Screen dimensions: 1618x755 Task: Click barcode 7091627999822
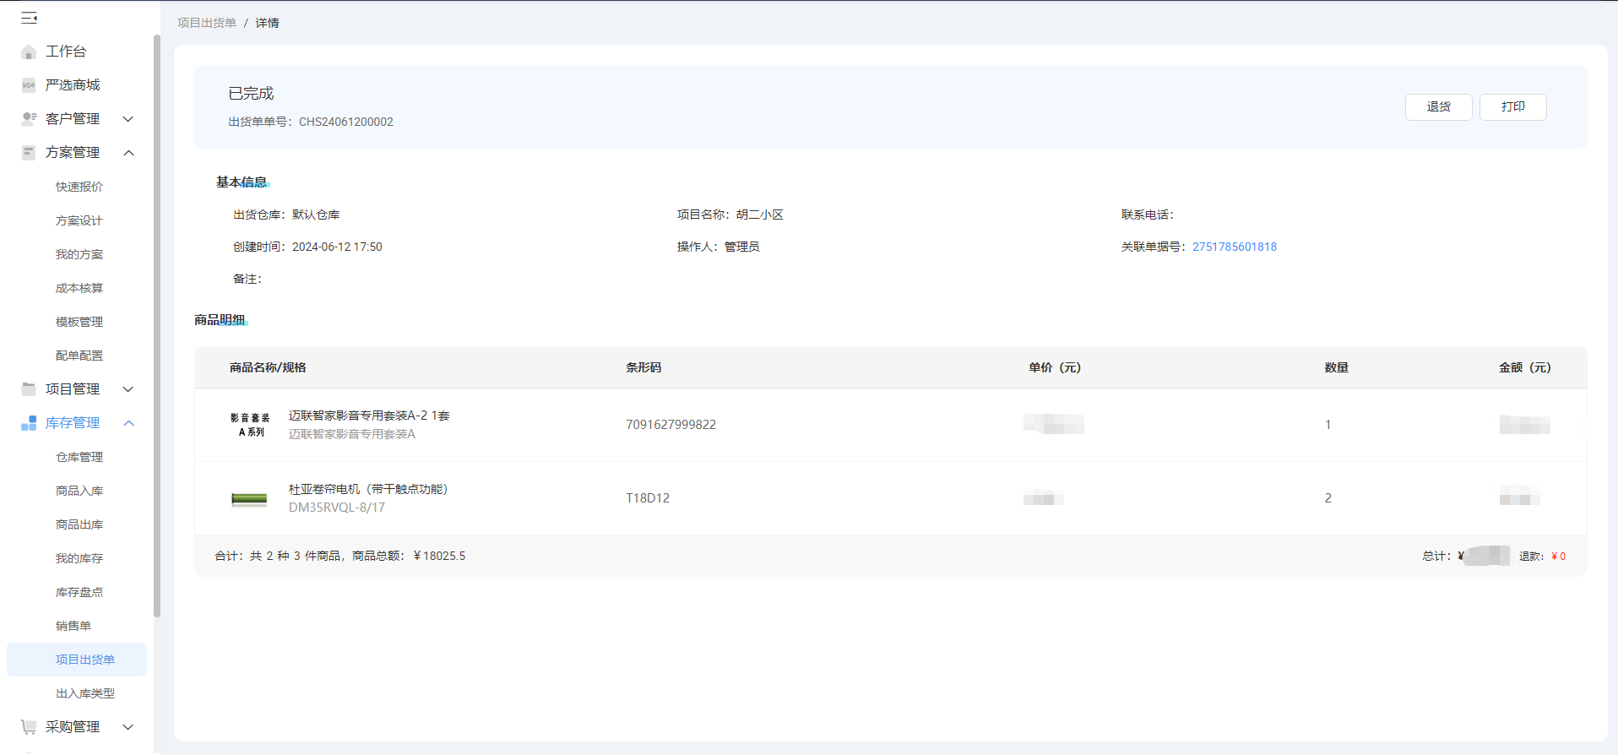tap(671, 425)
